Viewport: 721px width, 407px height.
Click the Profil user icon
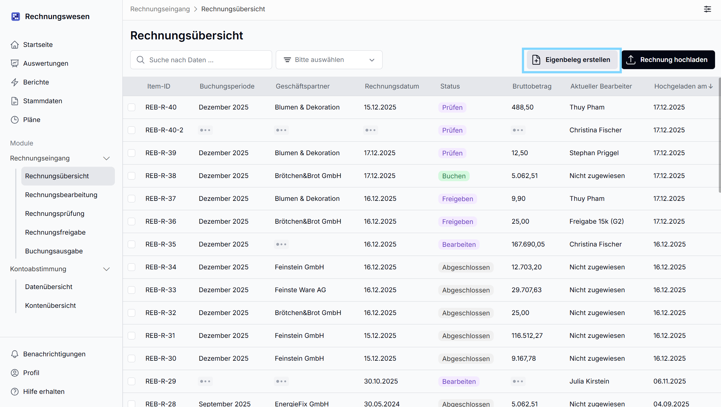tap(14, 373)
